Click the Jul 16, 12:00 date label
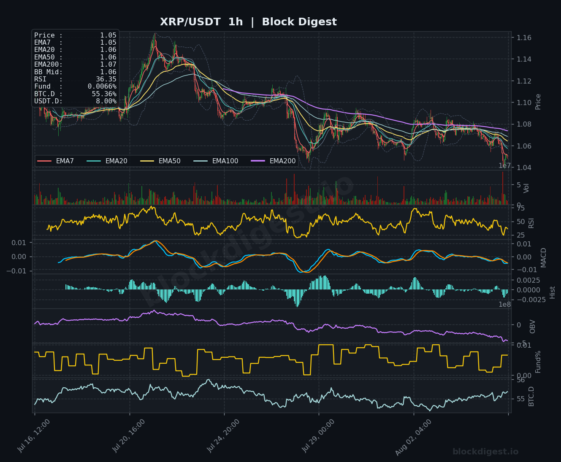The image size is (561, 462). point(34,436)
